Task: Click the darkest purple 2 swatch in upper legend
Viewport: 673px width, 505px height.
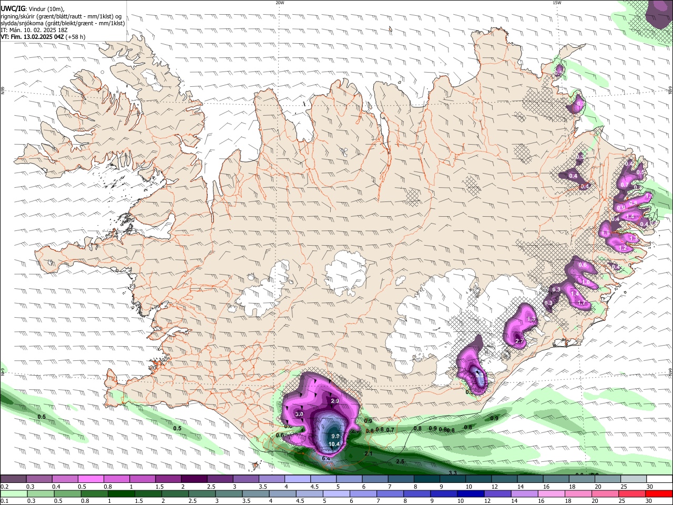Action: click(x=193, y=479)
